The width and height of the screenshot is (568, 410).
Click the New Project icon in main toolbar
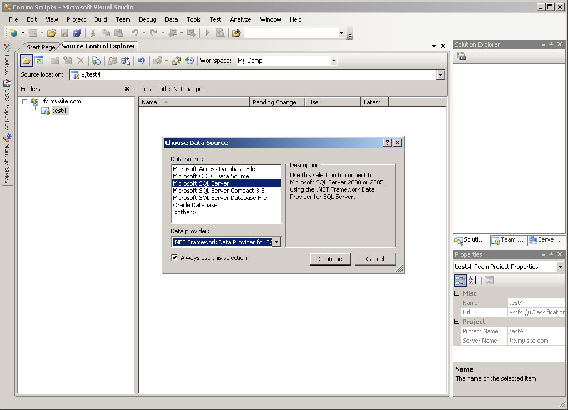coord(13,33)
